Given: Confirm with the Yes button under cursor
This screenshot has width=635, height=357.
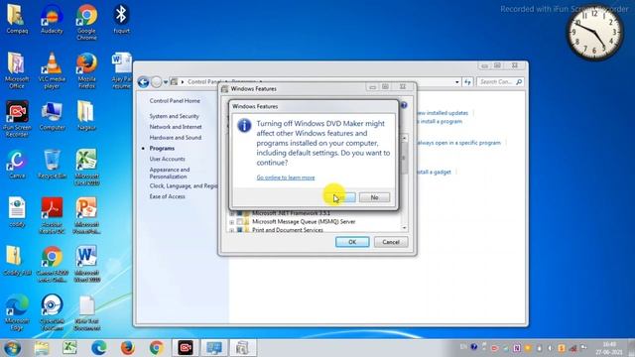Looking at the screenshot, I should tap(340, 197).
